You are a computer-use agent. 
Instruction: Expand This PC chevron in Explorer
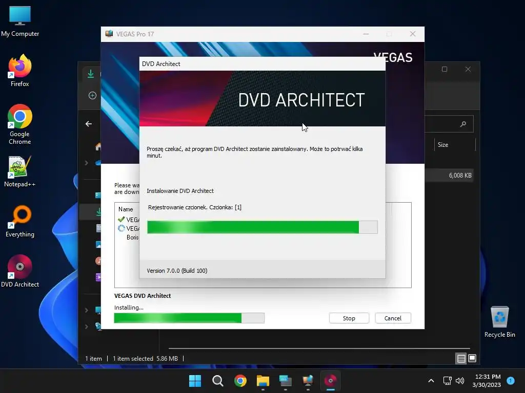tap(86, 310)
